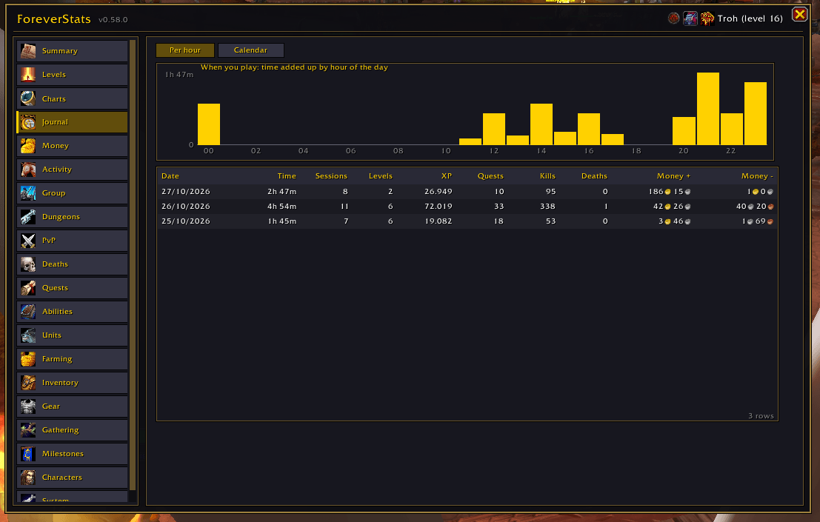Sort by Money + column header
Screen dimensions: 820x522
point(673,176)
